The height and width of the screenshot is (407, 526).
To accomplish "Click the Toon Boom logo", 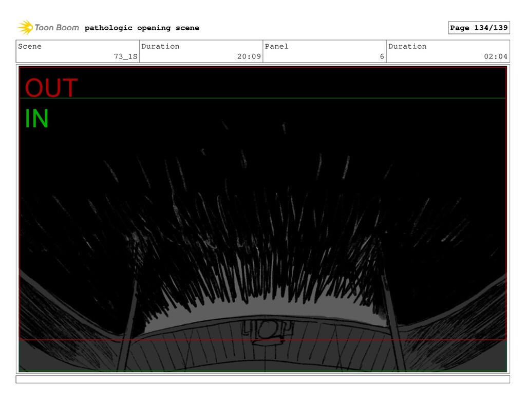I will (48, 28).
